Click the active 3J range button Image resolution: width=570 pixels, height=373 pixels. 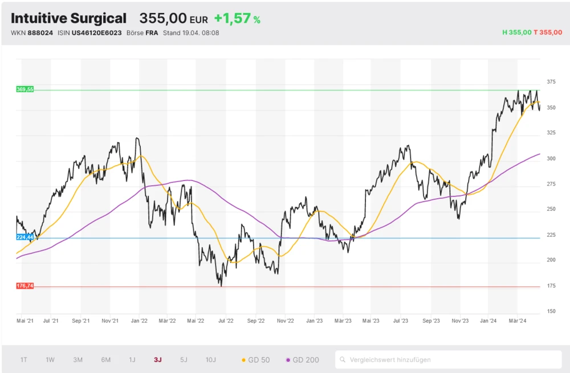tap(158, 359)
